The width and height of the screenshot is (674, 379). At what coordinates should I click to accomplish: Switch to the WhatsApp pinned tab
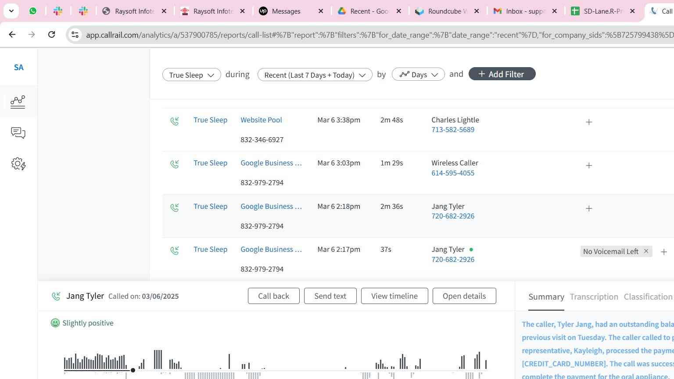pyautogui.click(x=33, y=11)
